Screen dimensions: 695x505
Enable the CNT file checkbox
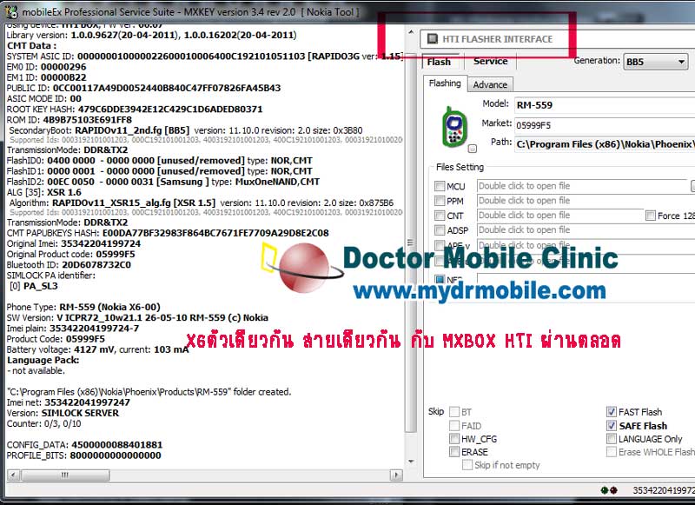[440, 216]
